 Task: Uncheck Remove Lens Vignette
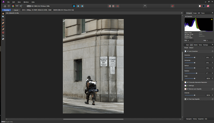tap(188, 89)
